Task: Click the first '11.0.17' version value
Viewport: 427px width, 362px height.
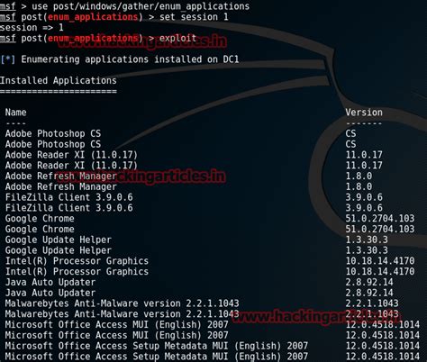Action: coord(364,155)
